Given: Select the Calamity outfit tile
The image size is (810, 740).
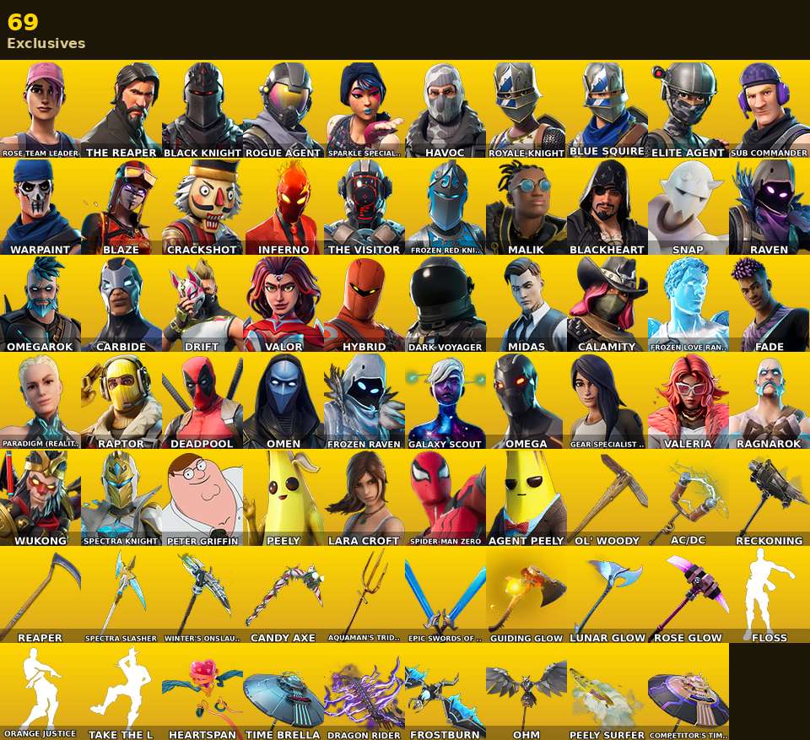Looking at the screenshot, I should point(607,303).
